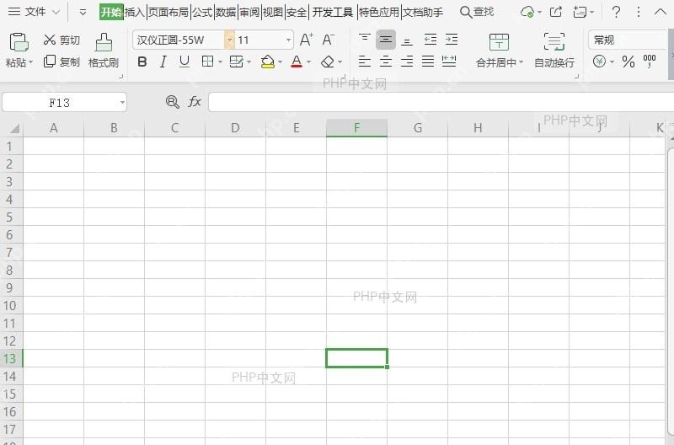The height and width of the screenshot is (445, 674).
Task: Center text horizontally
Action: tap(386, 62)
